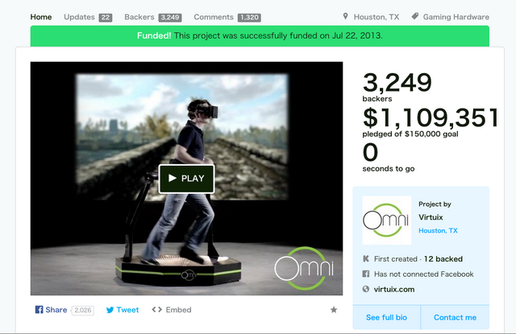Click the location pin icon near Houston, TX

[x=345, y=16]
